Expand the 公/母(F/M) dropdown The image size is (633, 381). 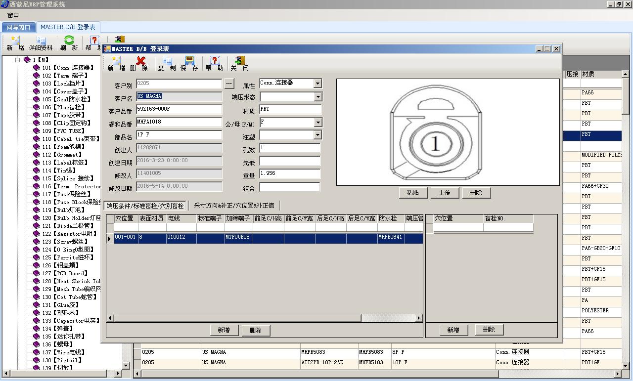[x=317, y=123]
